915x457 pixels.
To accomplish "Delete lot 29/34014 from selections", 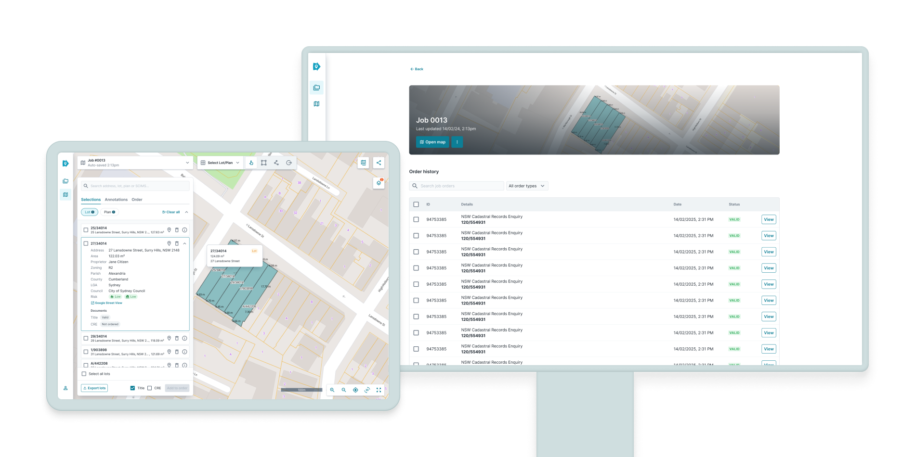I will point(177,338).
